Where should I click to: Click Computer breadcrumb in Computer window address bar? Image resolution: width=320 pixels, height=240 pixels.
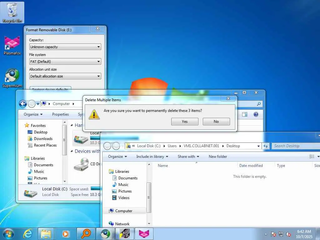point(61,104)
